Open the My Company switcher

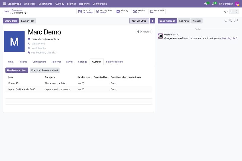(226, 4)
